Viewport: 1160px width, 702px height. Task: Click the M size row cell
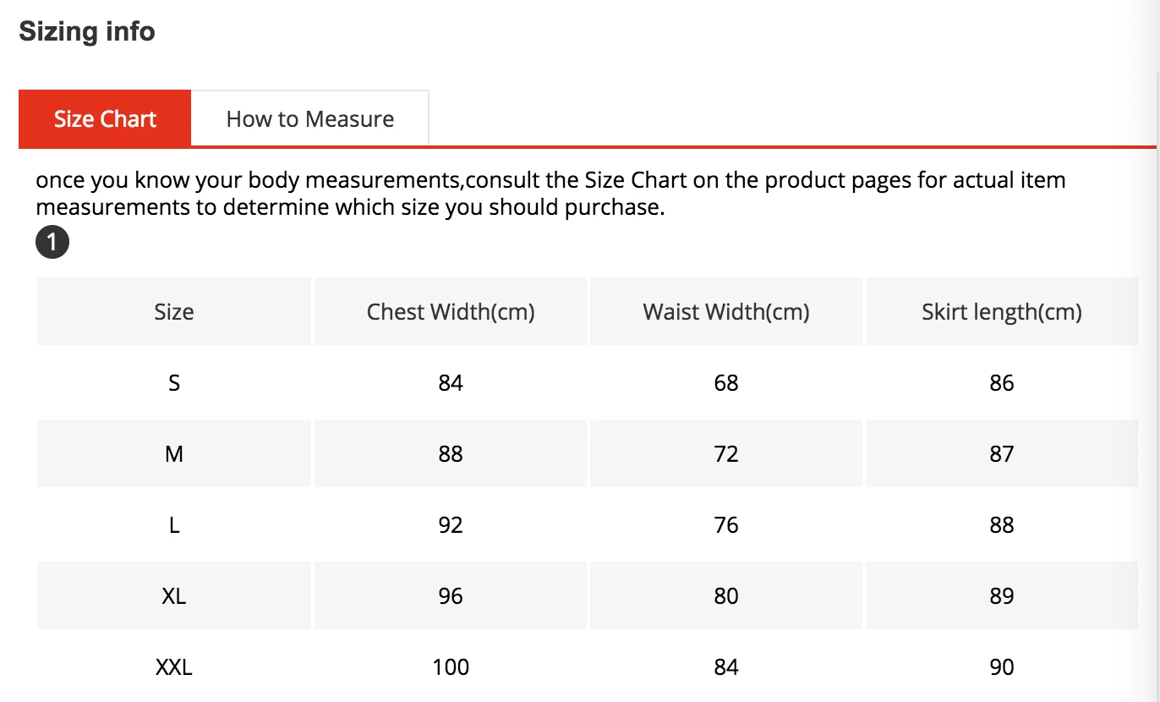[x=174, y=453]
